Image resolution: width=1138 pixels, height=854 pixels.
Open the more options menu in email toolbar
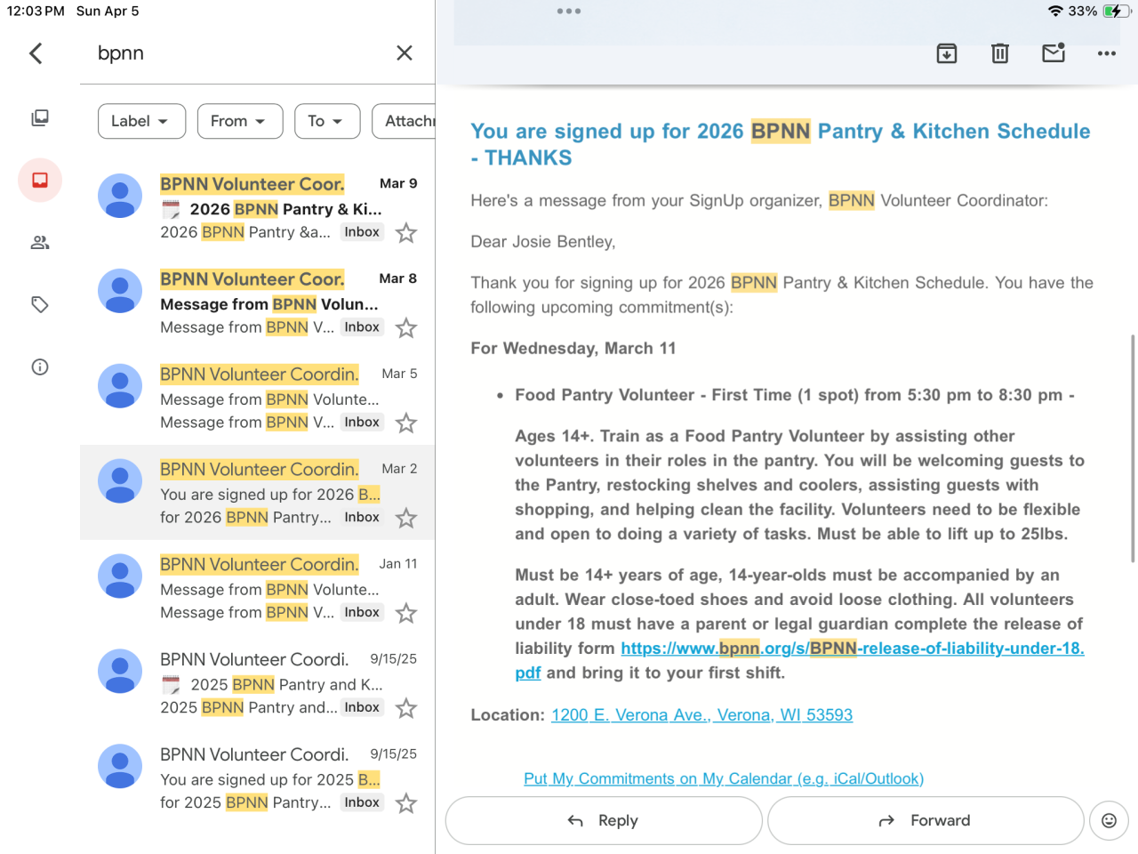[x=1106, y=53]
